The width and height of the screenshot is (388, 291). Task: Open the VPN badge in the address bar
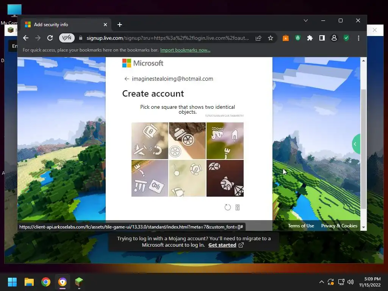click(x=67, y=38)
